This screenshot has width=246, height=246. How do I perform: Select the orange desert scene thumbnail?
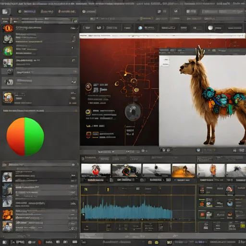pos(184,171)
